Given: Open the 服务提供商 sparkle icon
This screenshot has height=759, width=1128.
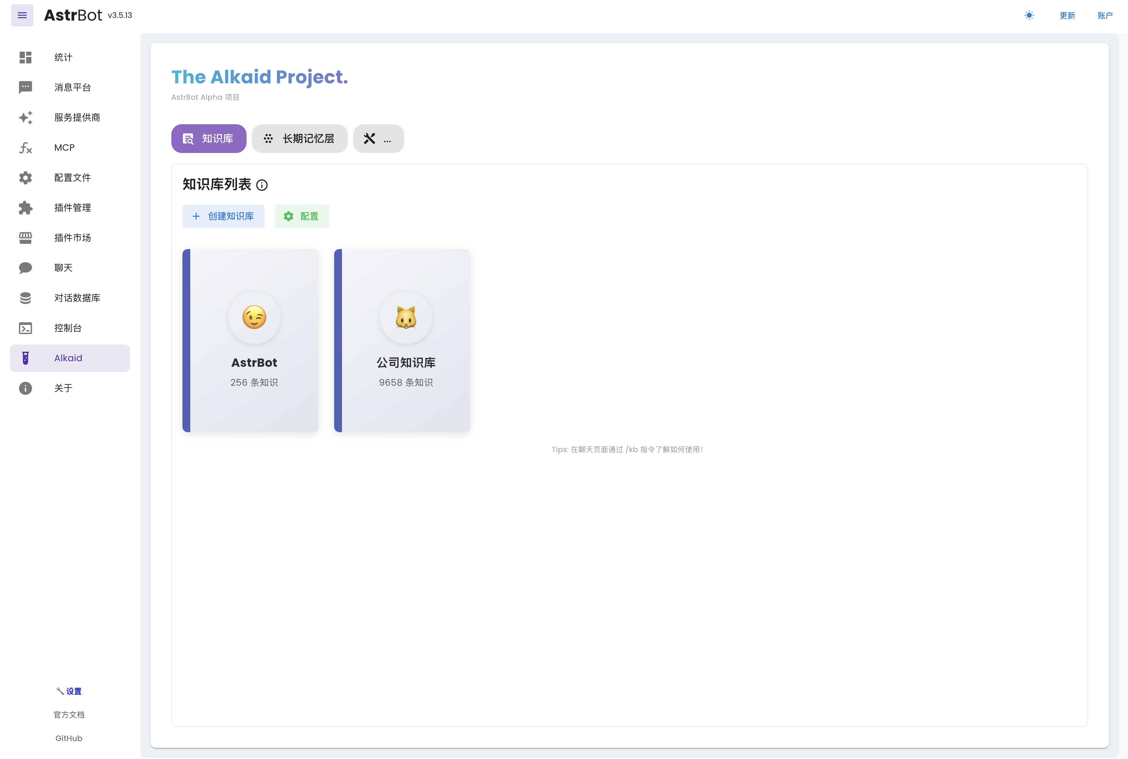Looking at the screenshot, I should [x=25, y=118].
